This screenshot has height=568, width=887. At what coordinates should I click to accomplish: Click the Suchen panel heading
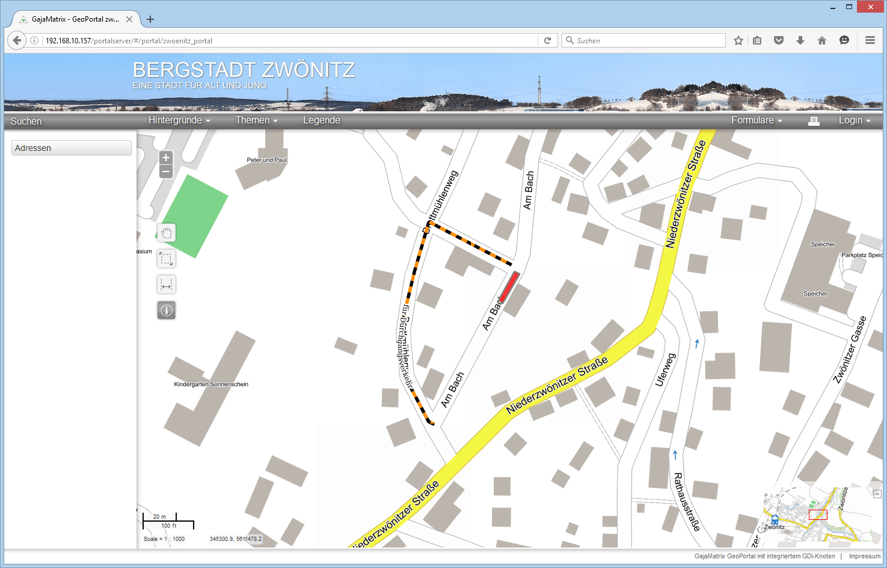[x=26, y=121]
